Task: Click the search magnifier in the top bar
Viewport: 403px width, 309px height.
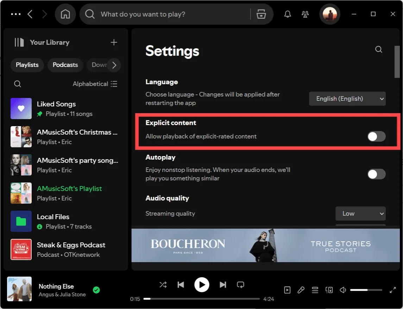Action: [90, 14]
